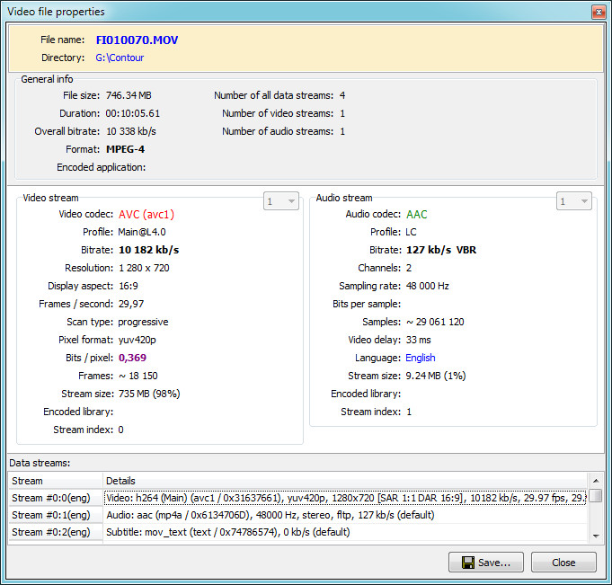Click the Encoded application label
The width and height of the screenshot is (612, 585).
coord(101,167)
